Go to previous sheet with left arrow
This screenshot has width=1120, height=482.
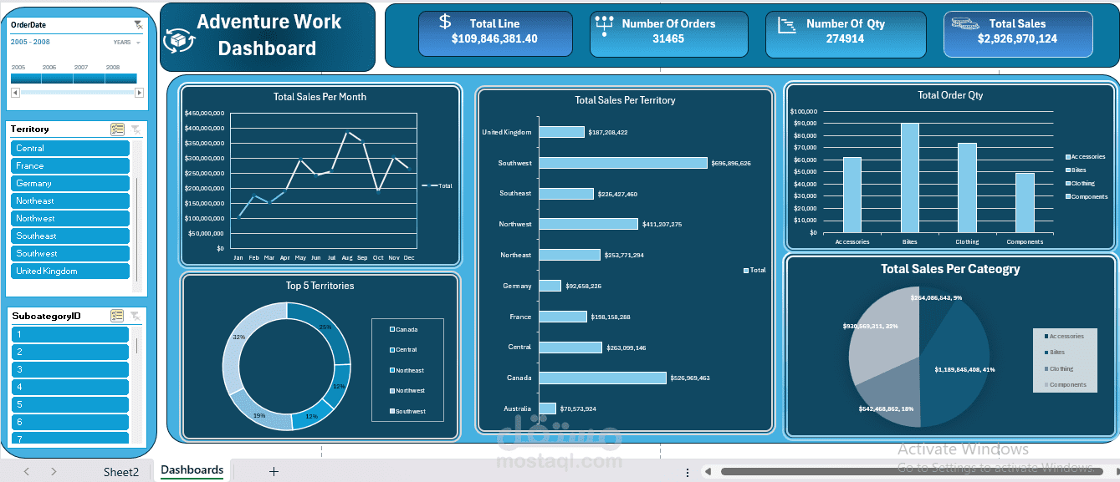[x=27, y=472]
